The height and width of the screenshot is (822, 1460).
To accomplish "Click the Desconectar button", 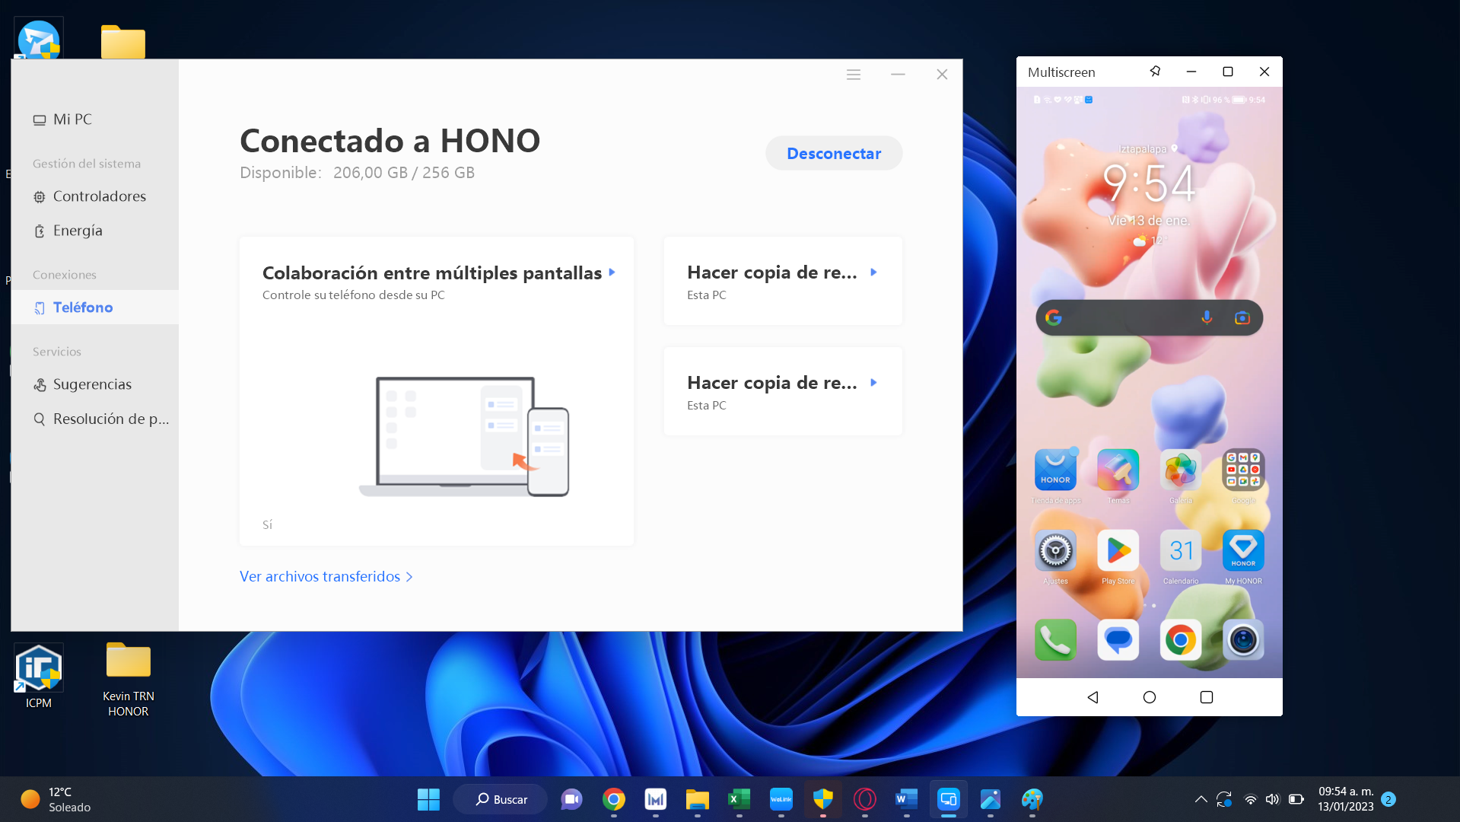I will click(833, 154).
